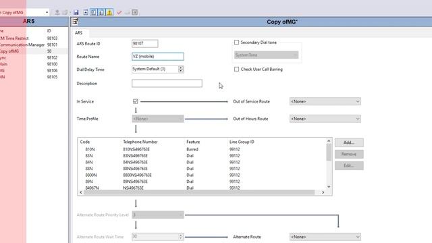
Task: Select the 89N short code row
Action: tap(202, 182)
